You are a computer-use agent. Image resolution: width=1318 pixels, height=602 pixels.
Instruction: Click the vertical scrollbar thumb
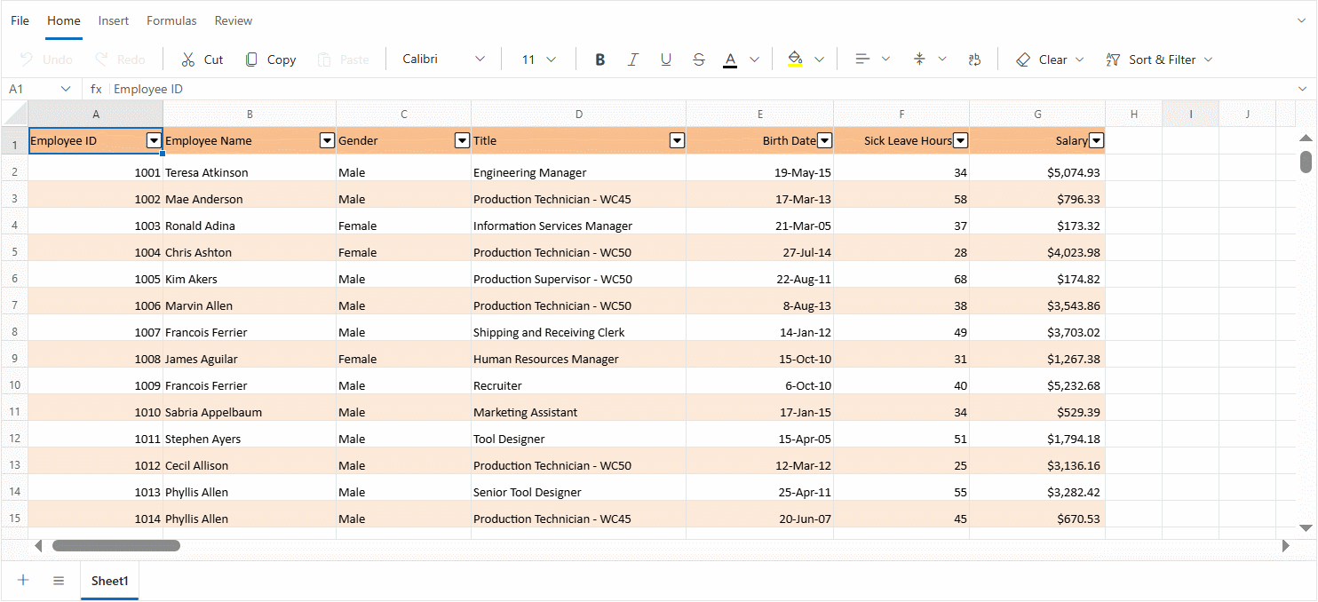(1306, 162)
